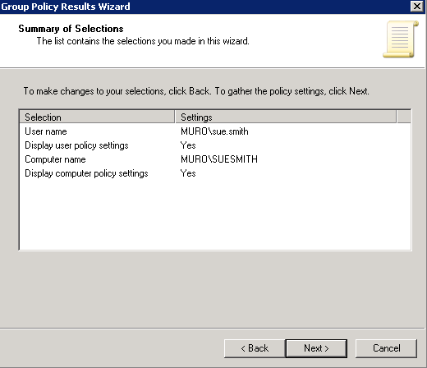Click the scroll document wizard icon
This screenshot has height=368, width=427.
(401, 39)
